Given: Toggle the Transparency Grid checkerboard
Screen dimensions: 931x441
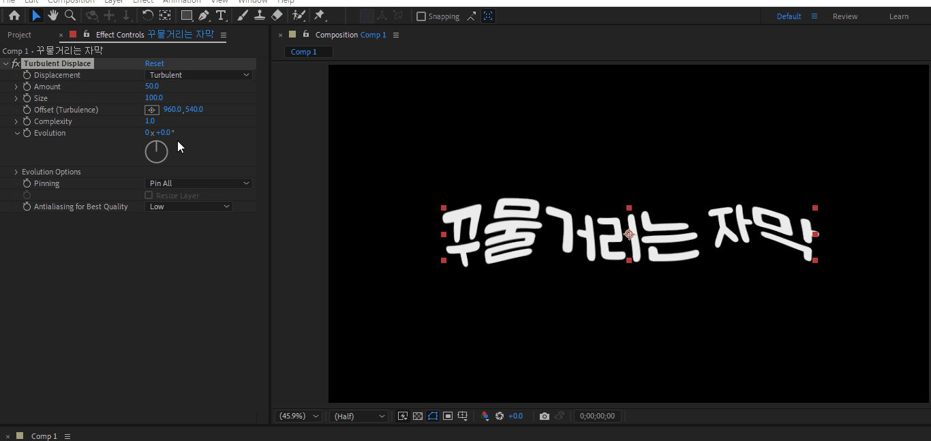Looking at the screenshot, I should click(418, 416).
